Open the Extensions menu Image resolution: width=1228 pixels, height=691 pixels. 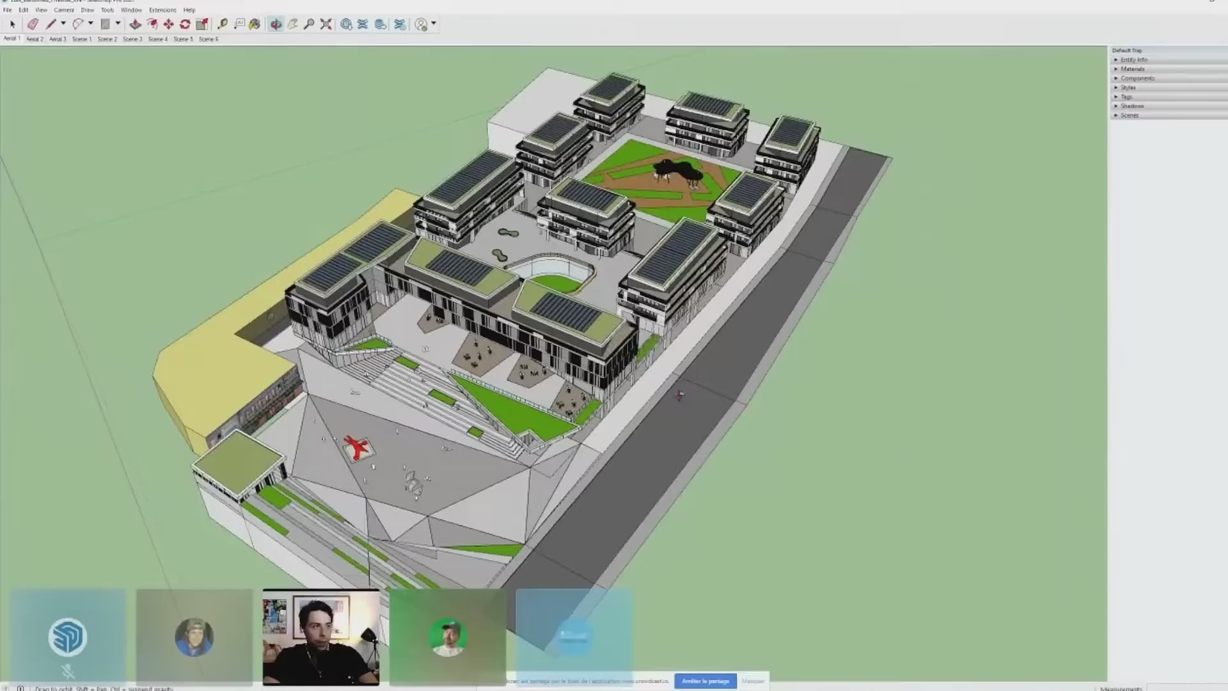click(x=162, y=10)
